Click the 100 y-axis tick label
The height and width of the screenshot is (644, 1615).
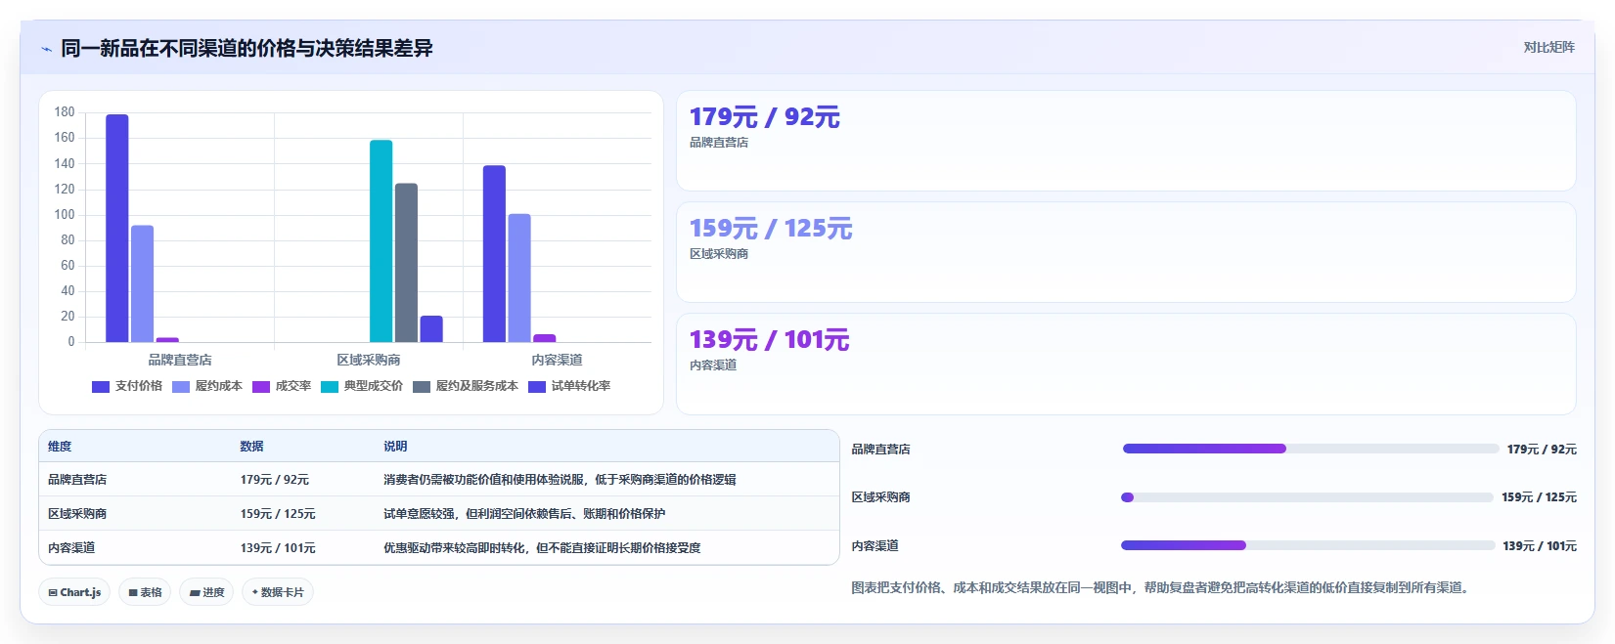click(65, 214)
